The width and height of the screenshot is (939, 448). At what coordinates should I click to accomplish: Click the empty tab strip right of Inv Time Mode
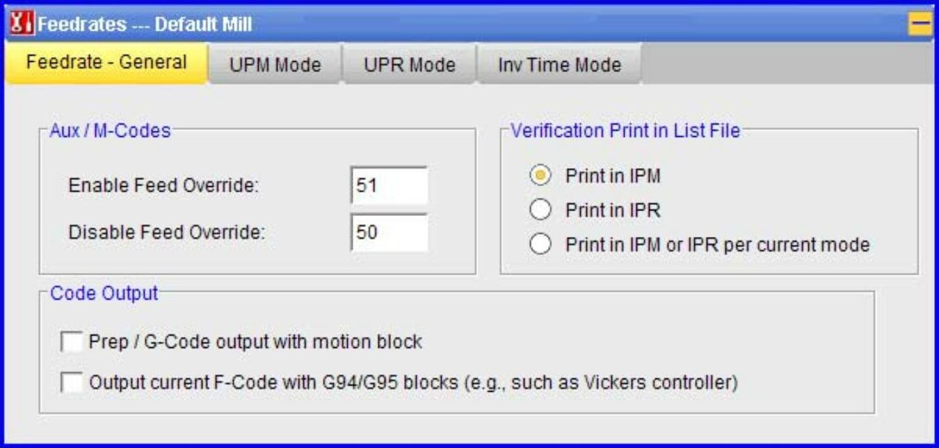(786, 65)
